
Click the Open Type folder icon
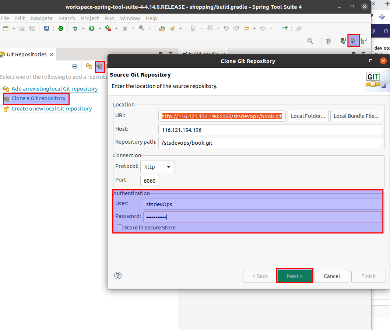162,29
